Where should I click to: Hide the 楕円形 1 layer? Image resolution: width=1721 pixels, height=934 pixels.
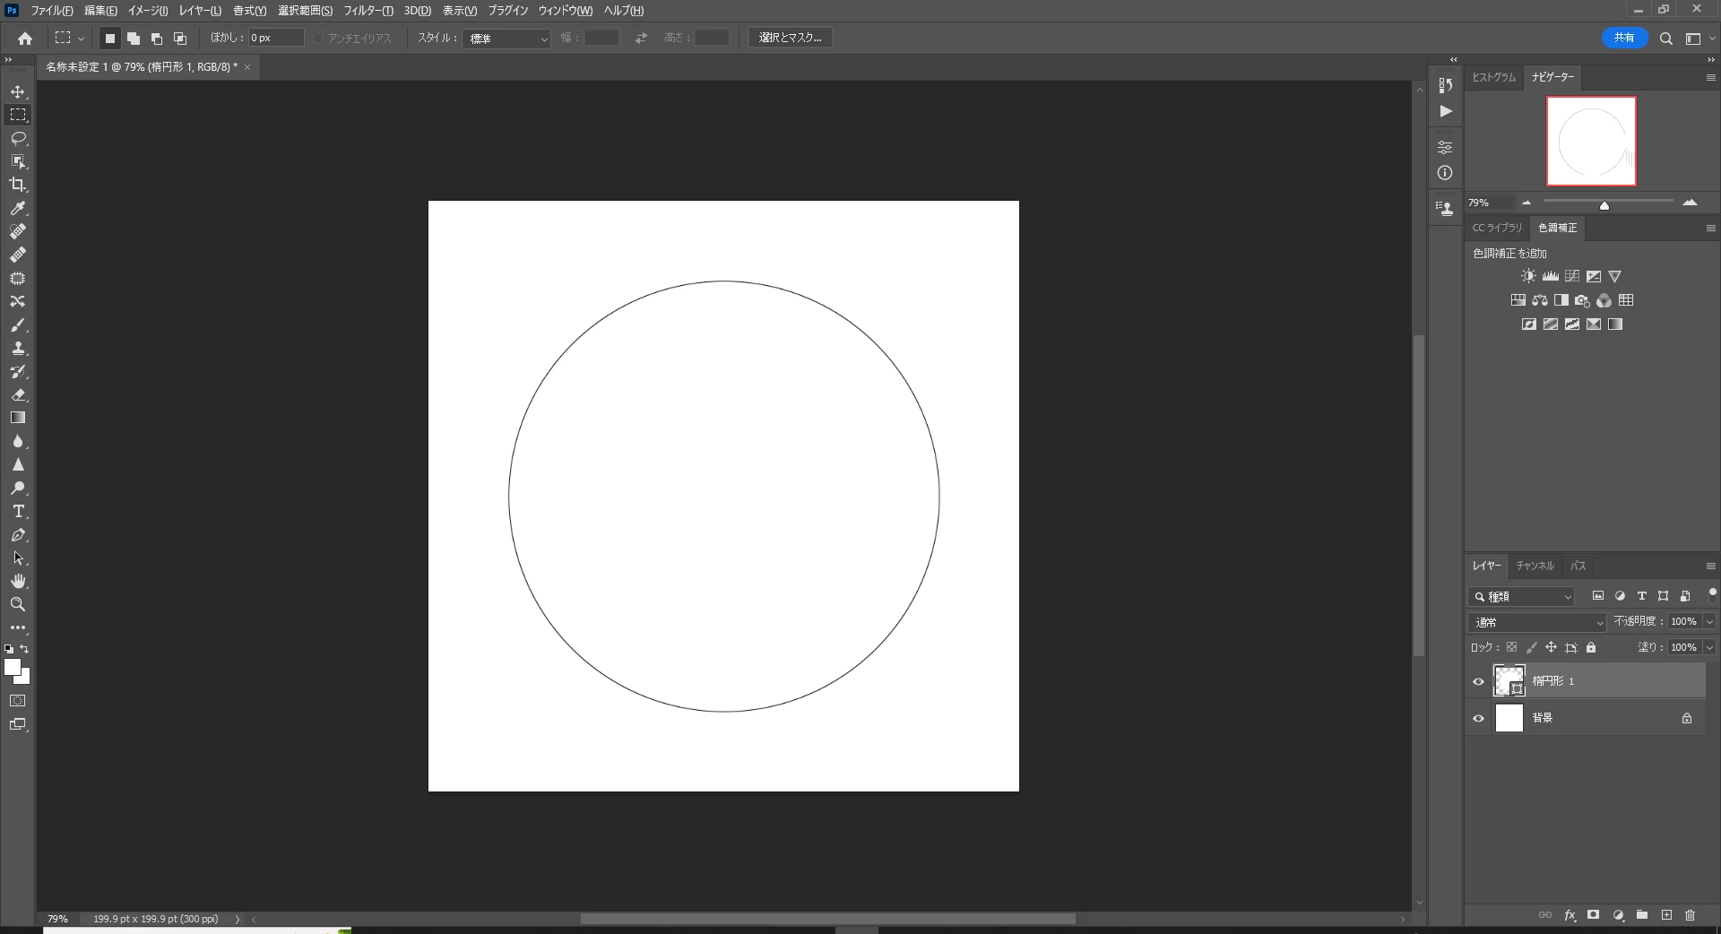click(1478, 681)
